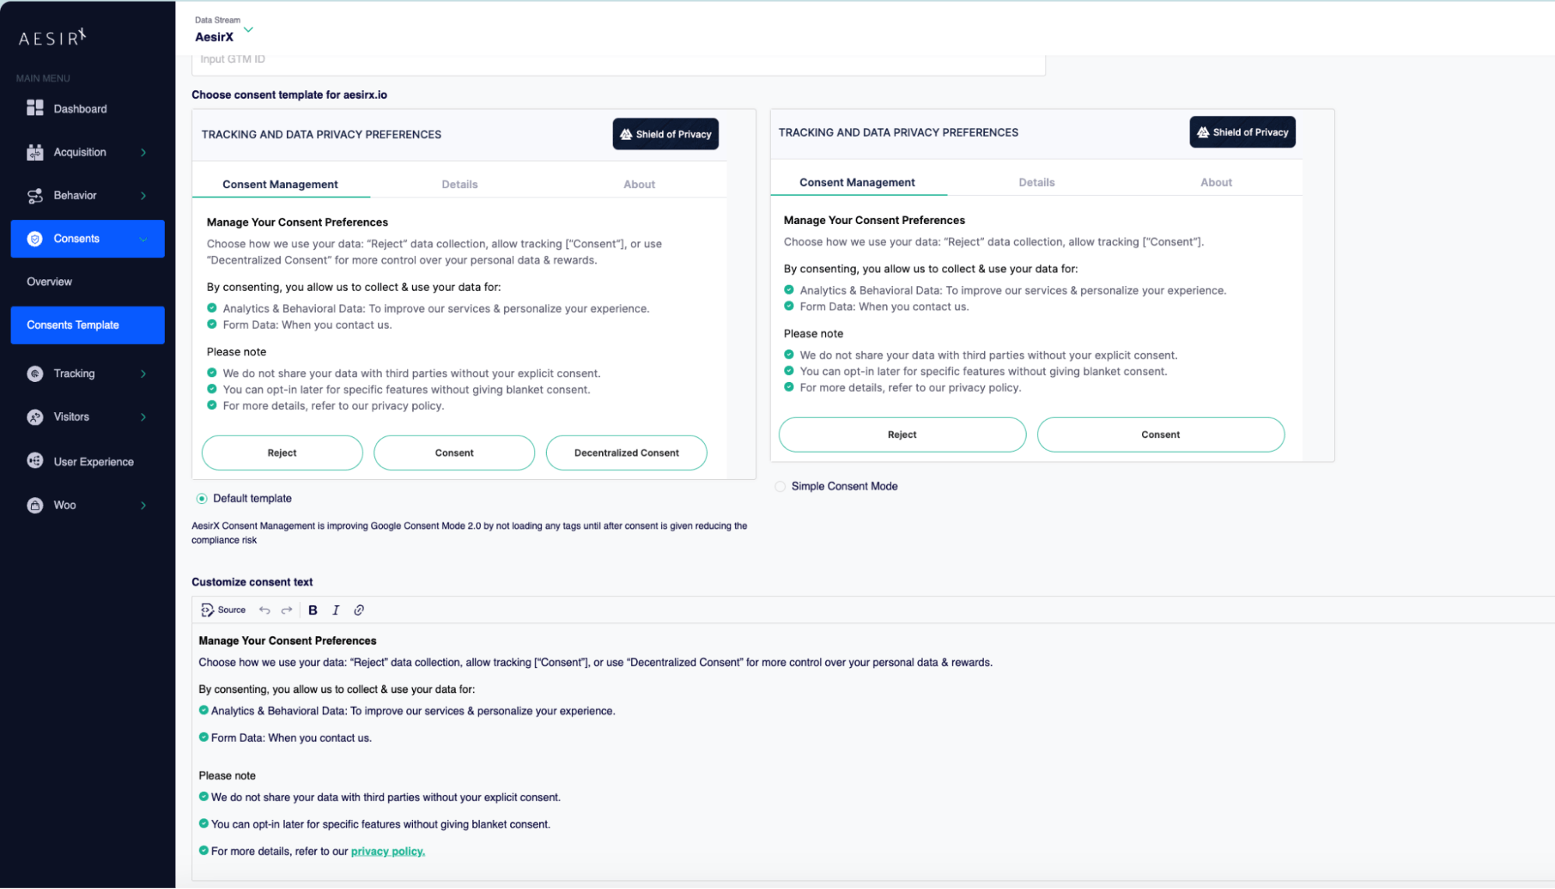Click the undo arrow in editor toolbar
This screenshot has height=889, width=1555.
coord(264,611)
